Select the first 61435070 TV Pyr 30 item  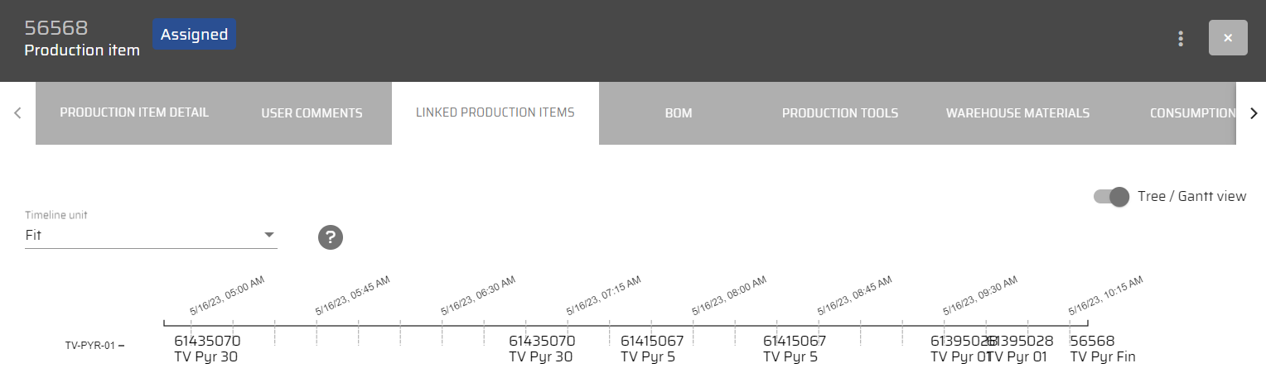pos(207,348)
